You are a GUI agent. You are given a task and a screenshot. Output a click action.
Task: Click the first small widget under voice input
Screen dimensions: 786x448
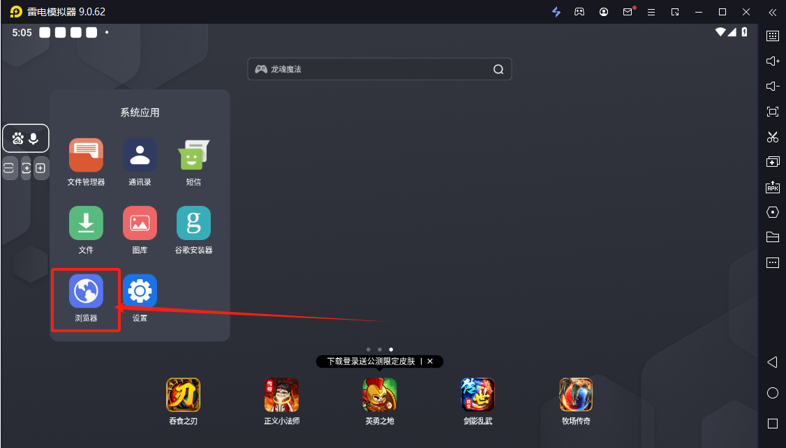[x=9, y=168]
